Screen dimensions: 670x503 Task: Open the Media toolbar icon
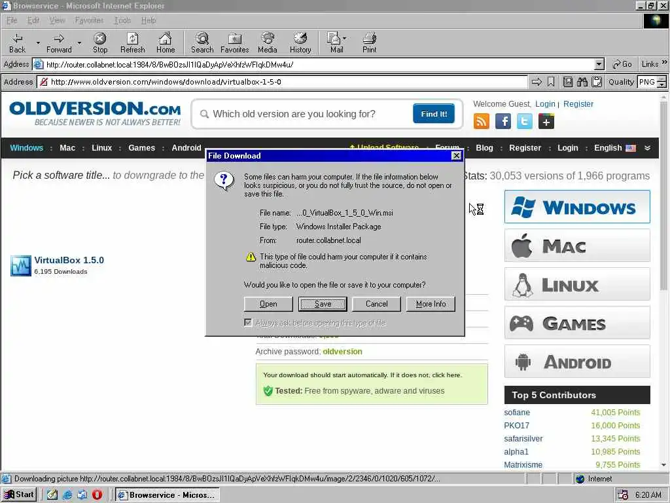click(x=268, y=43)
